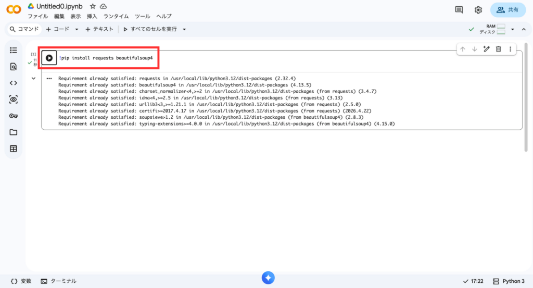Image resolution: width=533 pixels, height=288 pixels.
Task: Launch the Gemini sparkle assistant button
Action: click(268, 278)
